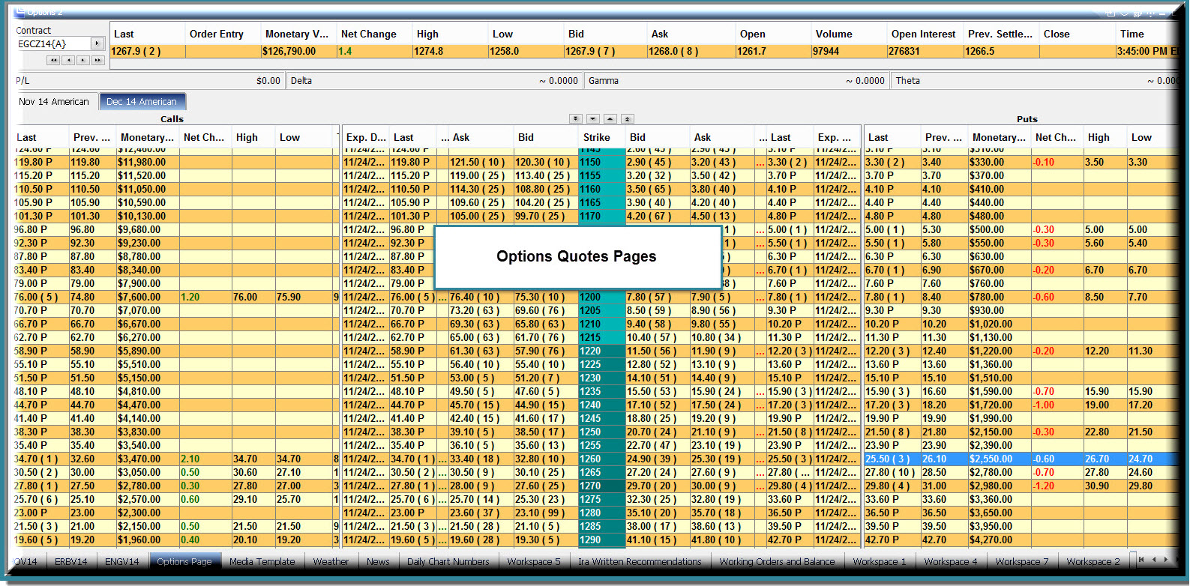Switch to the Workspace 1 tab
1190x586 pixels.
880,561
